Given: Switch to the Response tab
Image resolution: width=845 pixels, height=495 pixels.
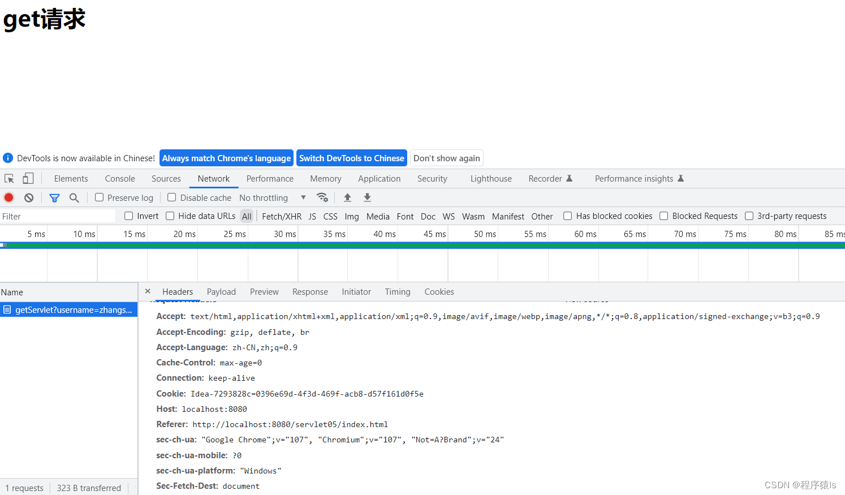Looking at the screenshot, I should tap(310, 291).
